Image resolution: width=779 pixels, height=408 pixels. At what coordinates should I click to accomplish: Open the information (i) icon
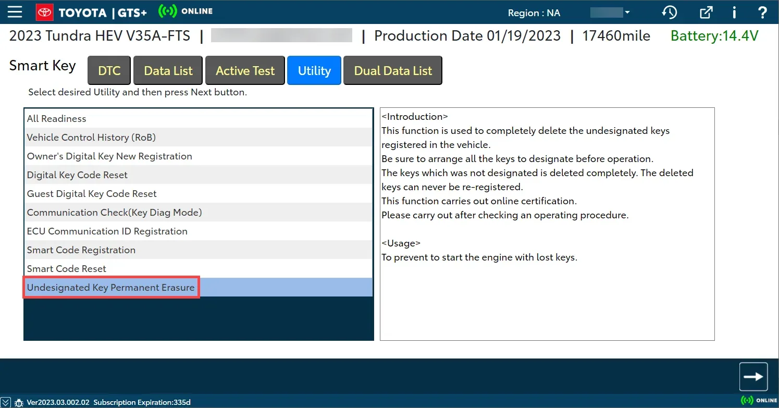pos(734,13)
